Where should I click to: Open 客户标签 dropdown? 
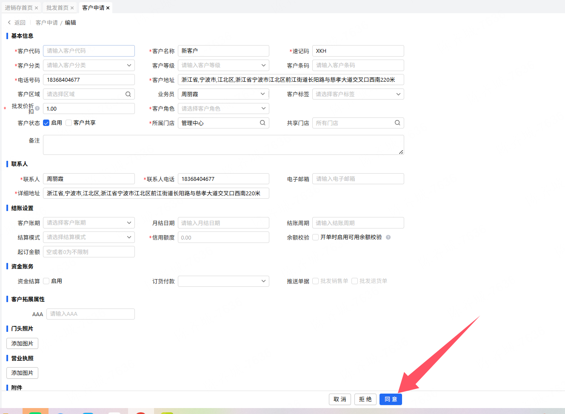tap(358, 94)
